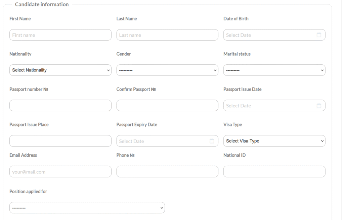The height and width of the screenshot is (220, 344).
Task: Click into the Last Name text box
Action: pyautogui.click(x=167, y=35)
